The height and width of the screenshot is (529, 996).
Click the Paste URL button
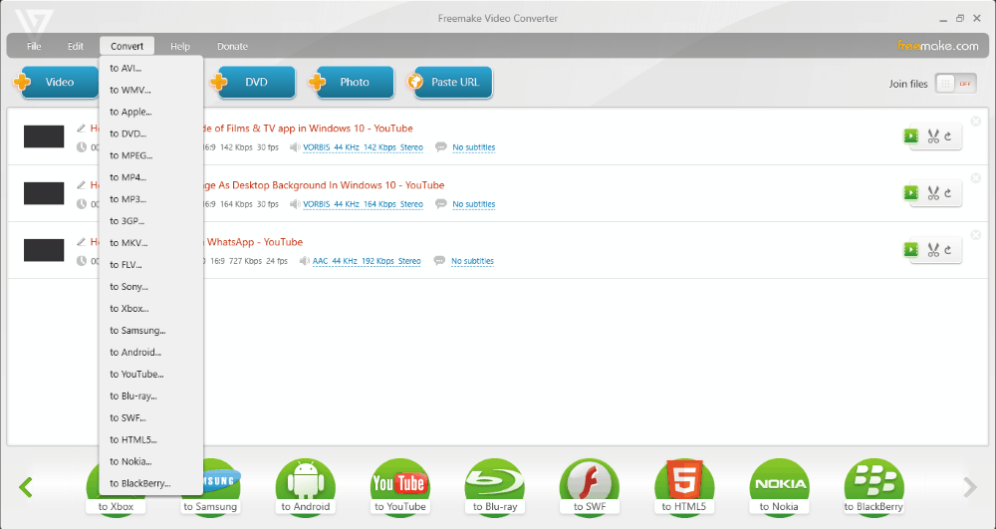(x=450, y=82)
